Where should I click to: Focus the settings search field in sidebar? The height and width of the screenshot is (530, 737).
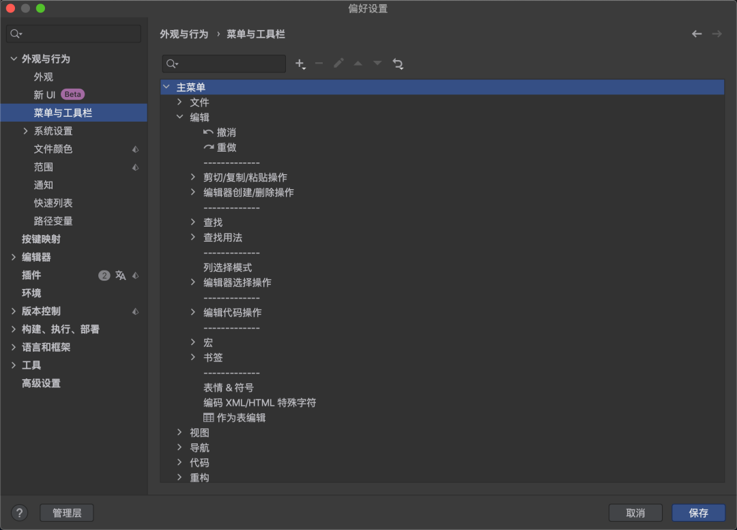coord(74,34)
